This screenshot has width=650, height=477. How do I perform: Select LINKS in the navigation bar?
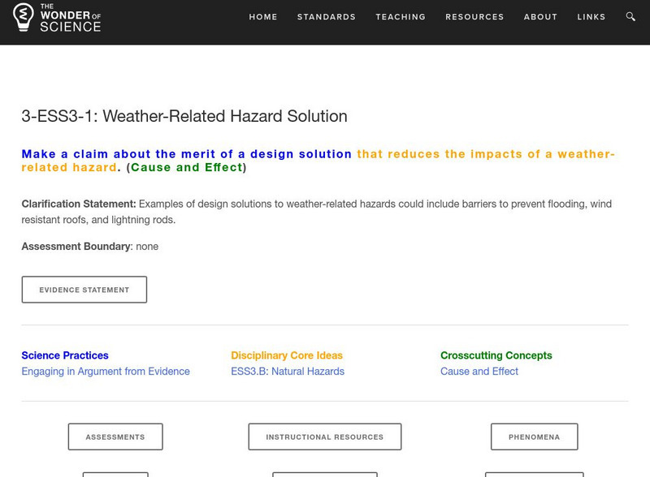[x=592, y=16]
